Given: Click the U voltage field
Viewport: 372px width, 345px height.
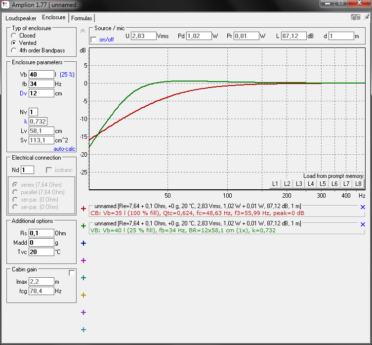Looking at the screenshot, I should tap(144, 36).
